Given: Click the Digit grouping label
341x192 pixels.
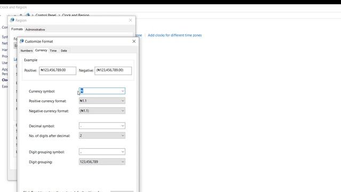Looking at the screenshot, I should (40, 162).
